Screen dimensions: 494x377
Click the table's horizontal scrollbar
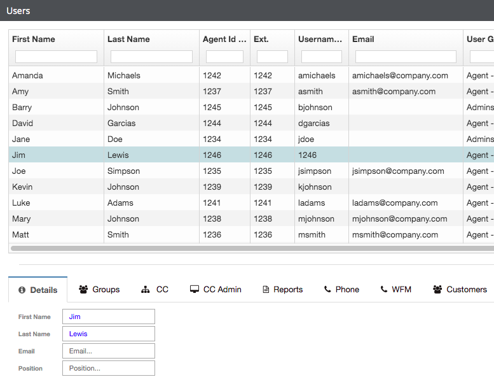(x=252, y=248)
